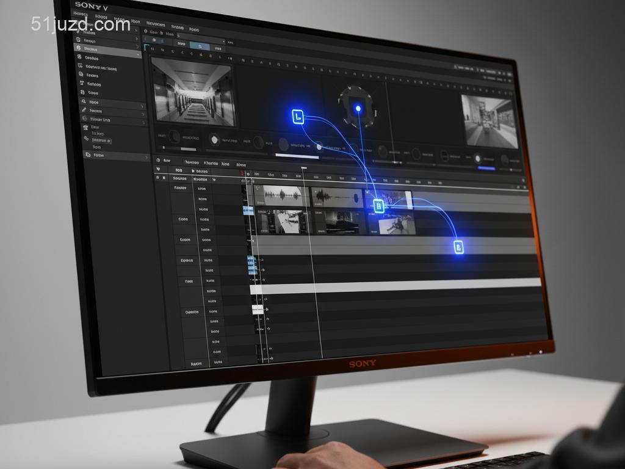625x469 pixels.
Task: Expand the bottom left sidebar item via its chevron
Action: tap(146, 158)
